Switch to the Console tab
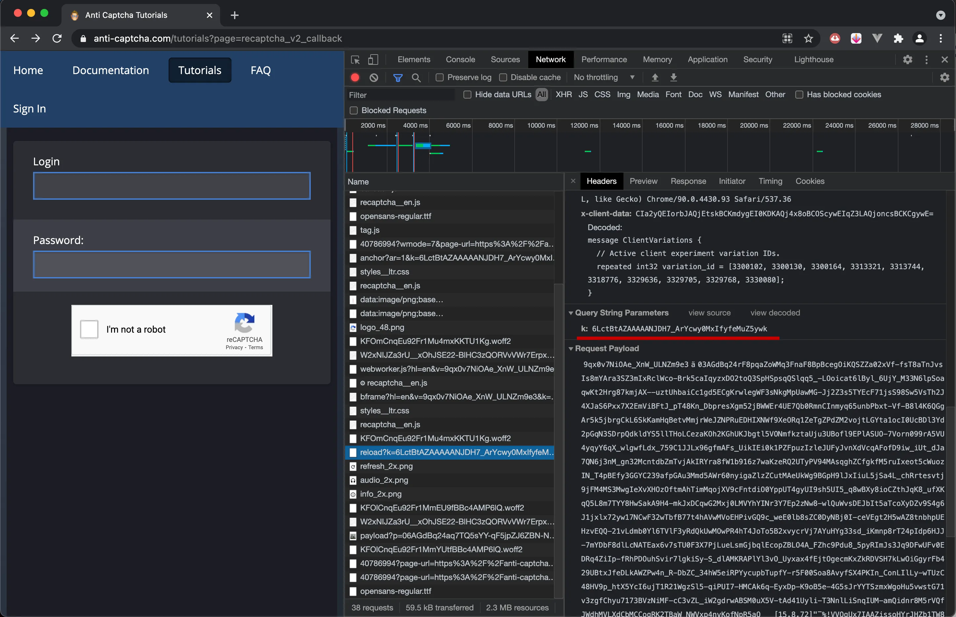The width and height of the screenshot is (956, 617). pos(460,60)
